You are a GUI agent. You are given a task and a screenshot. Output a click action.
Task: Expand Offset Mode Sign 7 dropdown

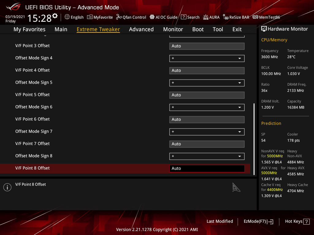207,132
